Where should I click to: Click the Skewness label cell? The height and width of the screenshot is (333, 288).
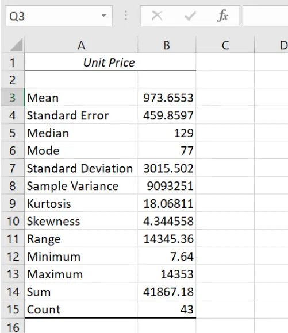point(81,220)
